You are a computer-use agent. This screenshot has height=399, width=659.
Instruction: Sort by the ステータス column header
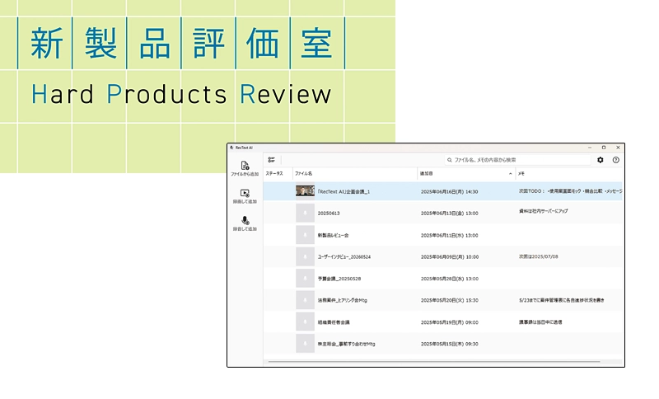(274, 173)
